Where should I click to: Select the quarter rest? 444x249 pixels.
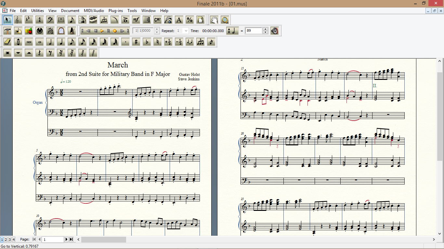[x=40, y=53]
